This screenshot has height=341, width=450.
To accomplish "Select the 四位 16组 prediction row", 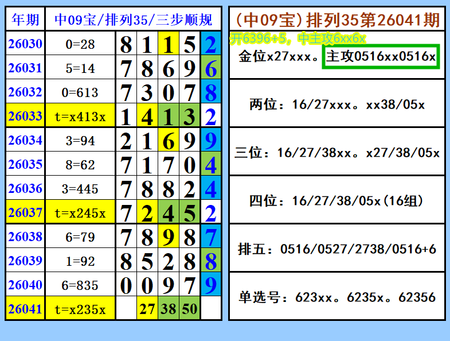I will pos(337,200).
